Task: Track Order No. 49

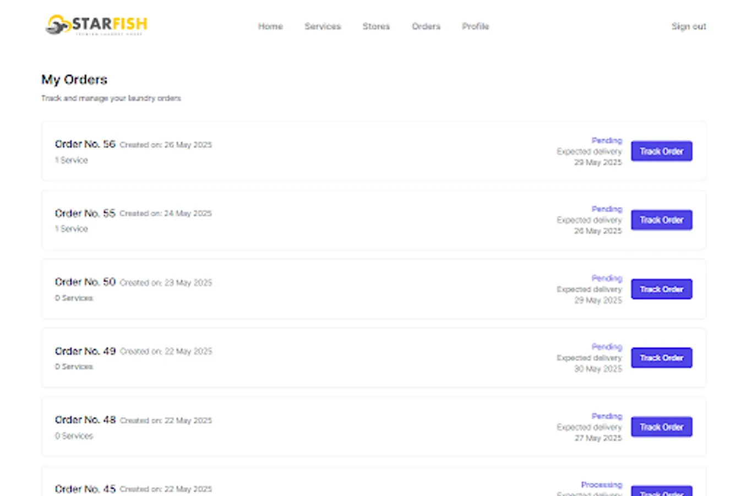Action: (661, 358)
